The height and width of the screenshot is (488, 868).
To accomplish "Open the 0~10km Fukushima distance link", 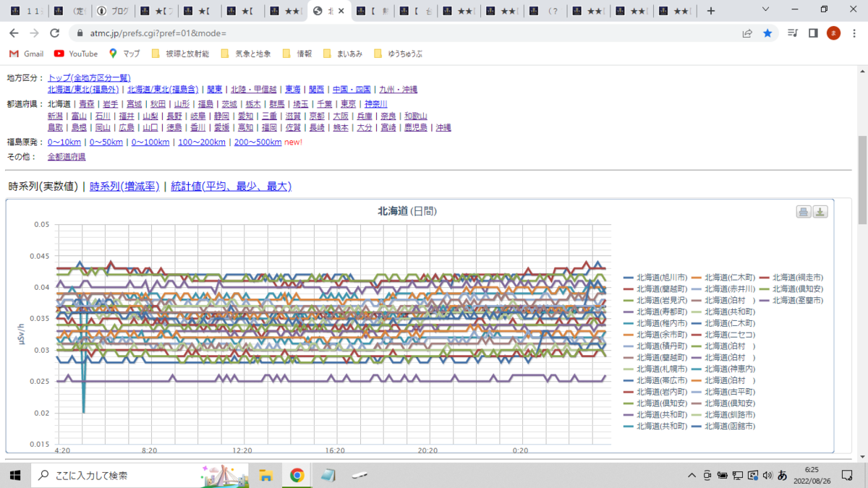I will coord(64,142).
